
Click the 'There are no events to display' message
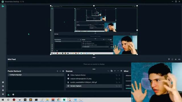[94, 64]
